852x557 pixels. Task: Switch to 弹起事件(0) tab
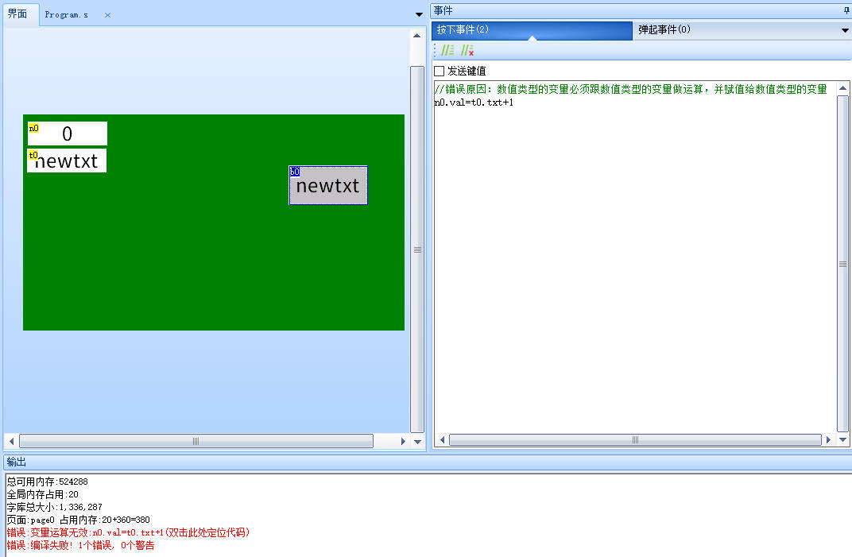pos(664,29)
